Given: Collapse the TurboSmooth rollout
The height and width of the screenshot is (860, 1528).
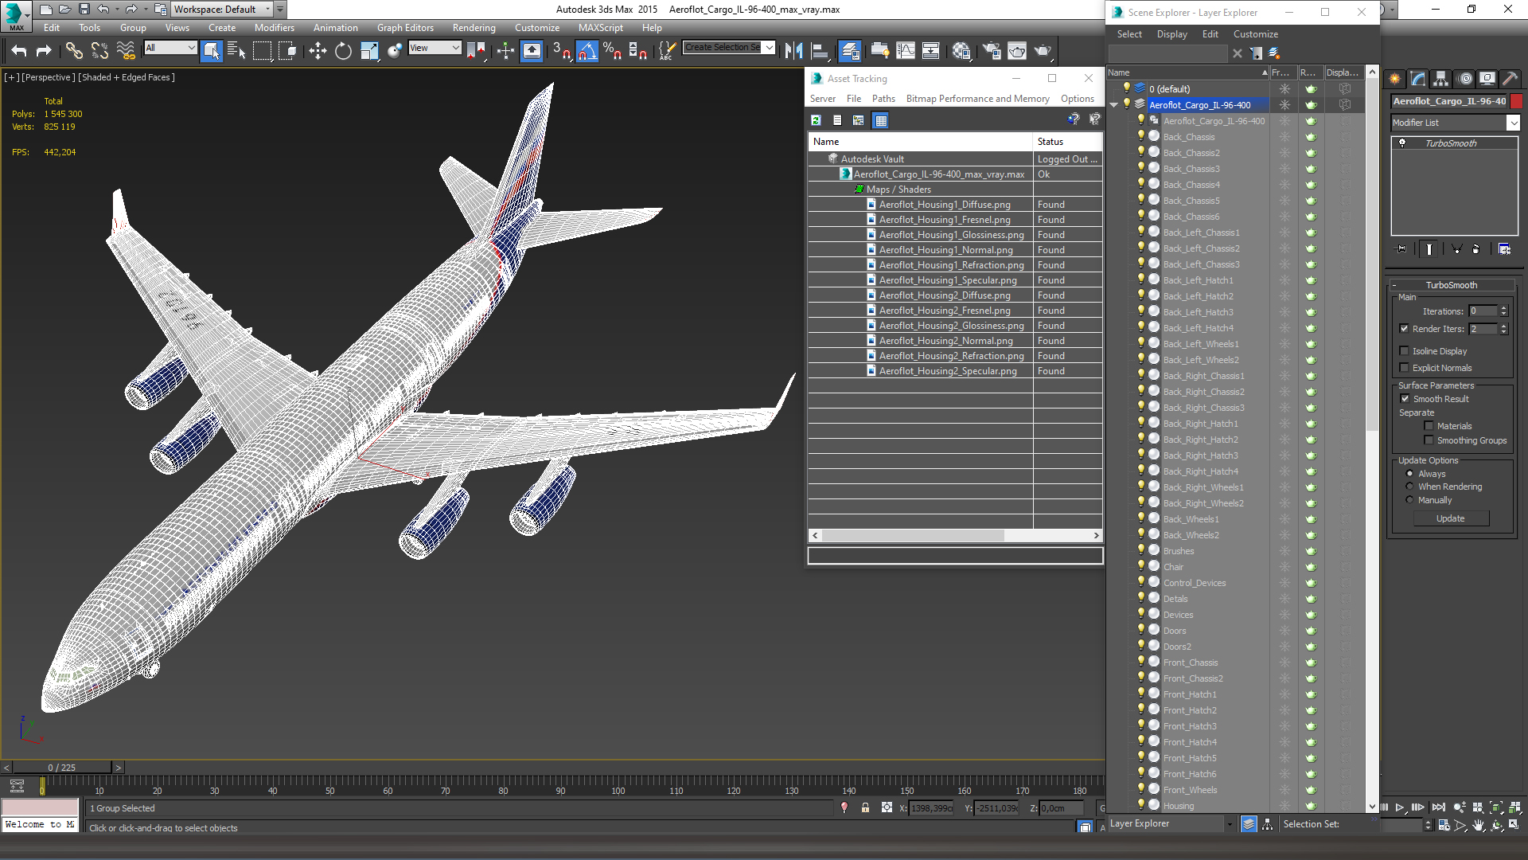Looking at the screenshot, I should (x=1451, y=285).
